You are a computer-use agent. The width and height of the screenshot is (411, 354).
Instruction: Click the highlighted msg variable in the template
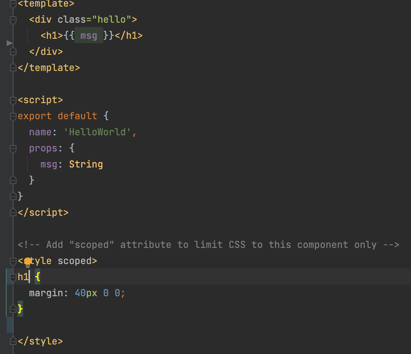pyautogui.click(x=88, y=35)
